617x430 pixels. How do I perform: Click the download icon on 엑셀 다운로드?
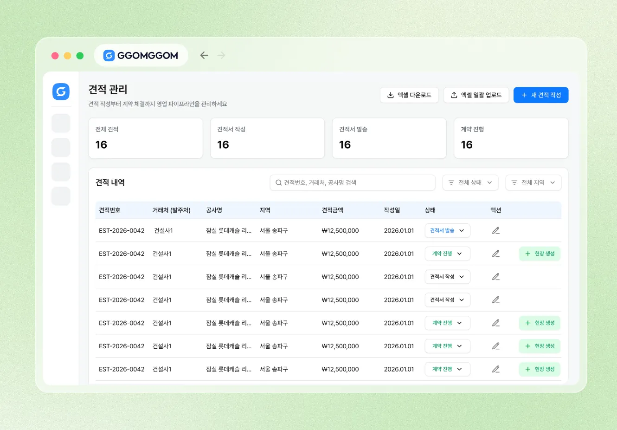(391, 95)
